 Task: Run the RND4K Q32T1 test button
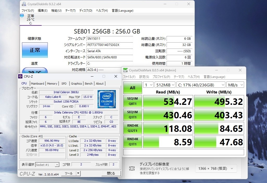pos(133,128)
